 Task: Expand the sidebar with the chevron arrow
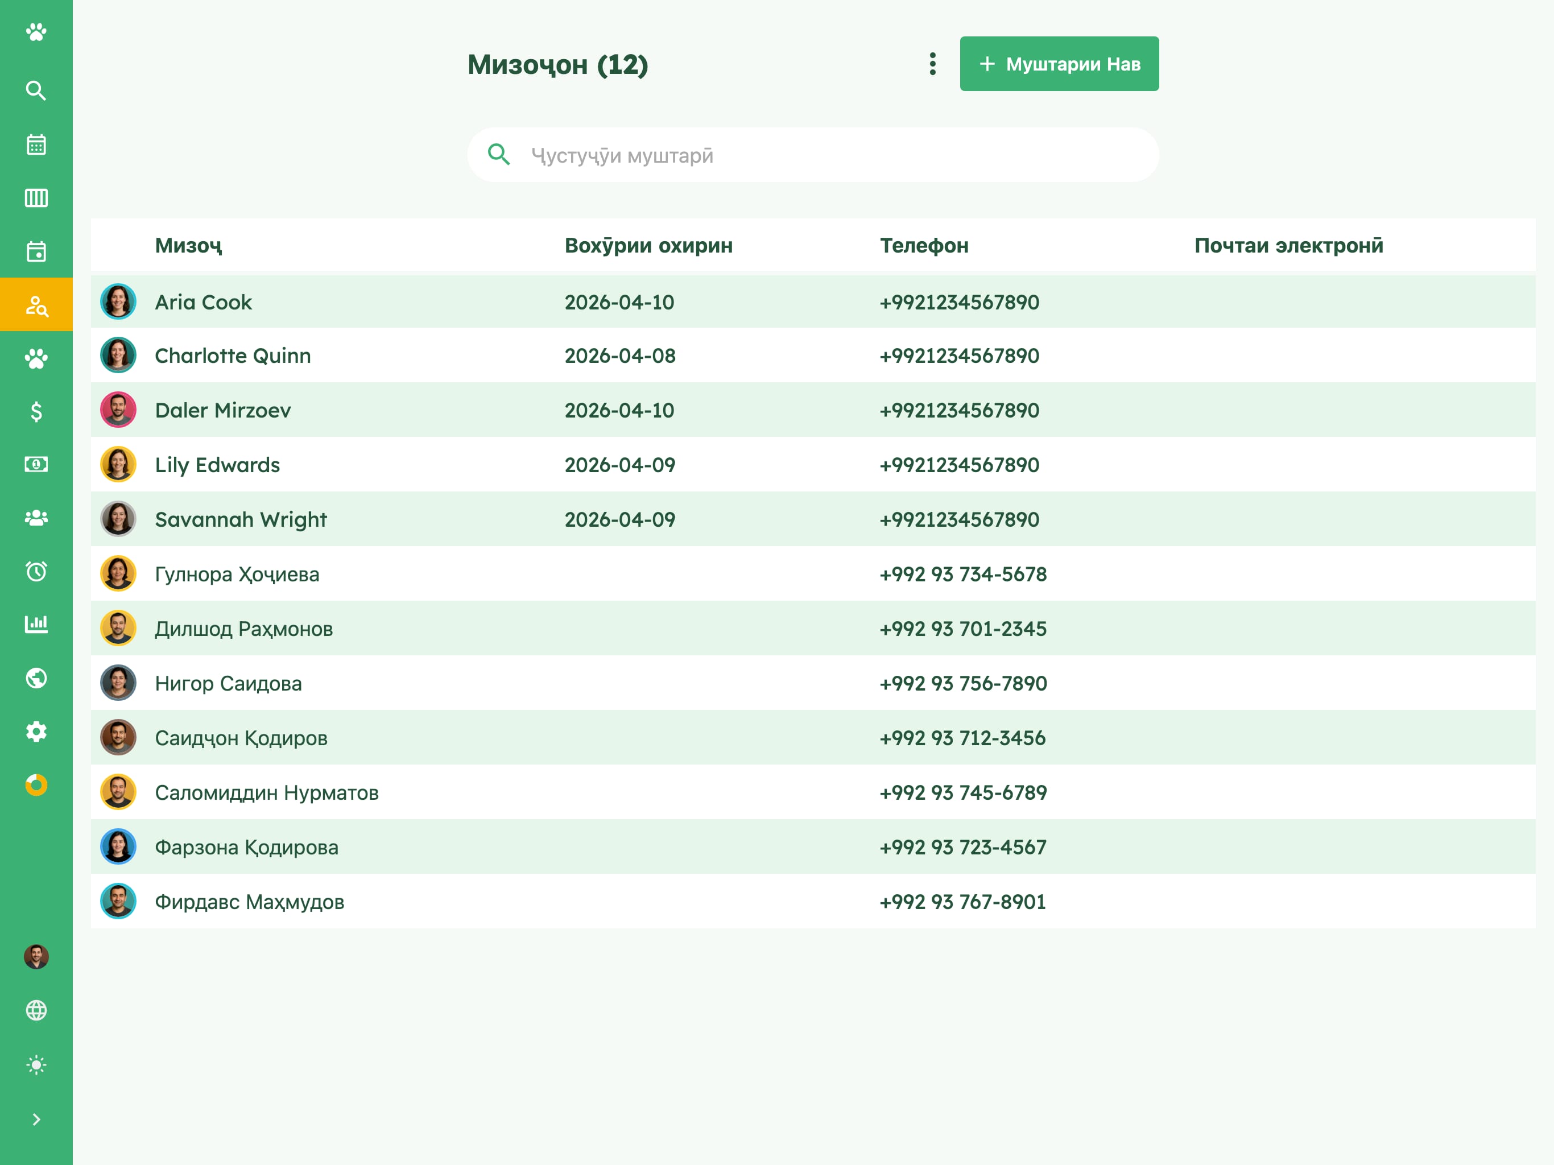click(36, 1119)
